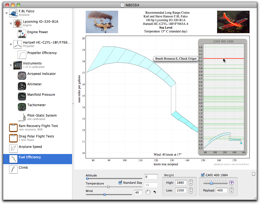Click the 'Beech Bonanza E, Chuck Griger' tooltip
This screenshot has width=260, height=204.
176,59
